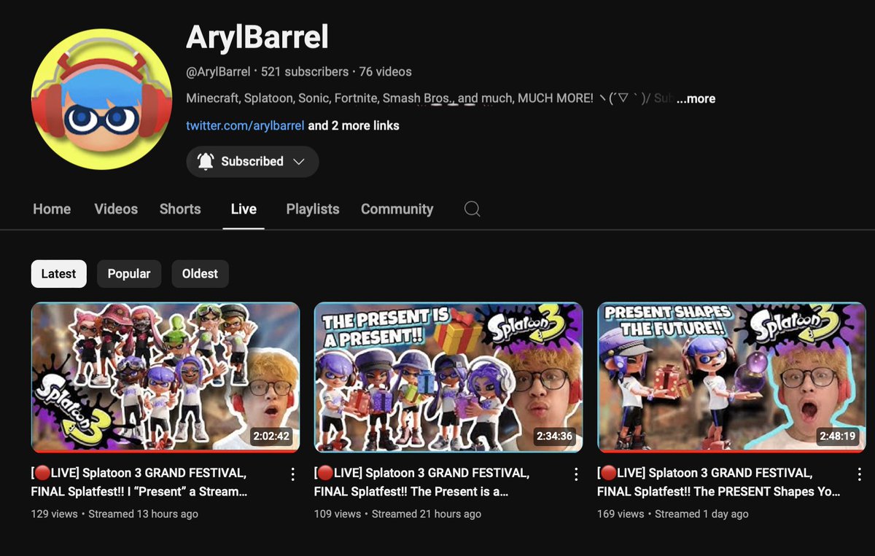Switch to the Videos tab
The width and height of the screenshot is (875, 556).
click(116, 209)
